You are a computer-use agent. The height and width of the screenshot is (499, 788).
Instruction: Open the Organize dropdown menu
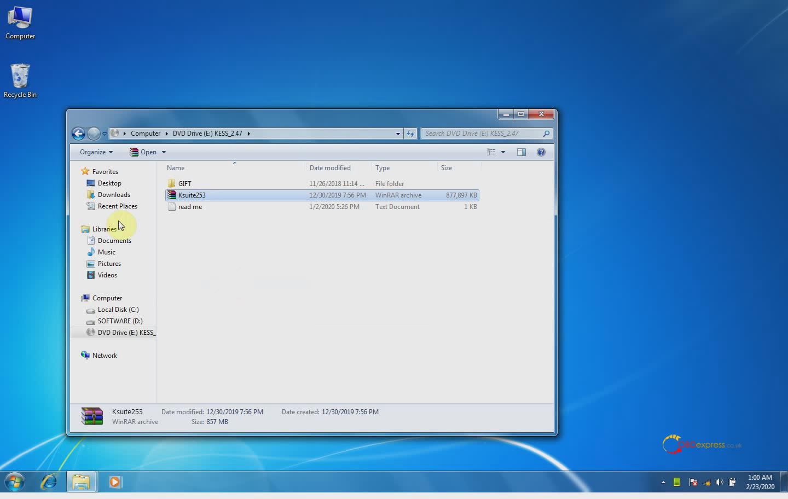[96, 152]
